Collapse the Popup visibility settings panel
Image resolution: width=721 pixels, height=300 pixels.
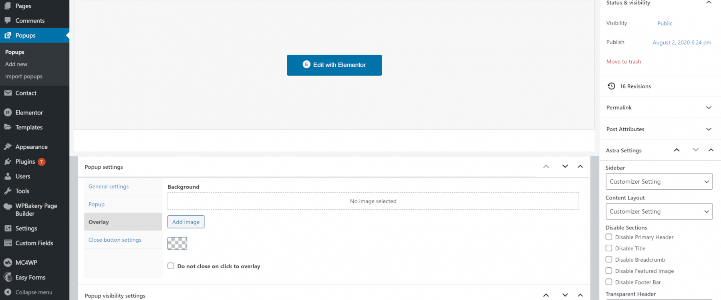[x=580, y=295]
